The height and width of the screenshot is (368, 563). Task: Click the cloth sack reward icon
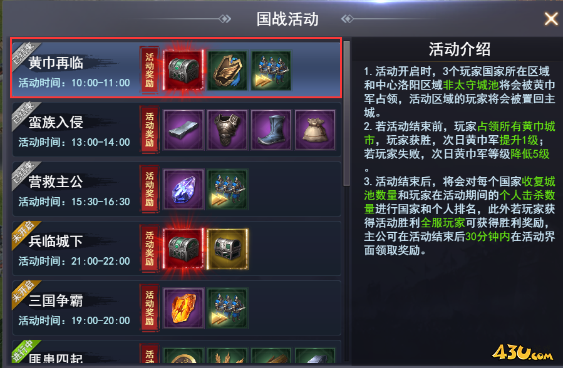pos(315,130)
